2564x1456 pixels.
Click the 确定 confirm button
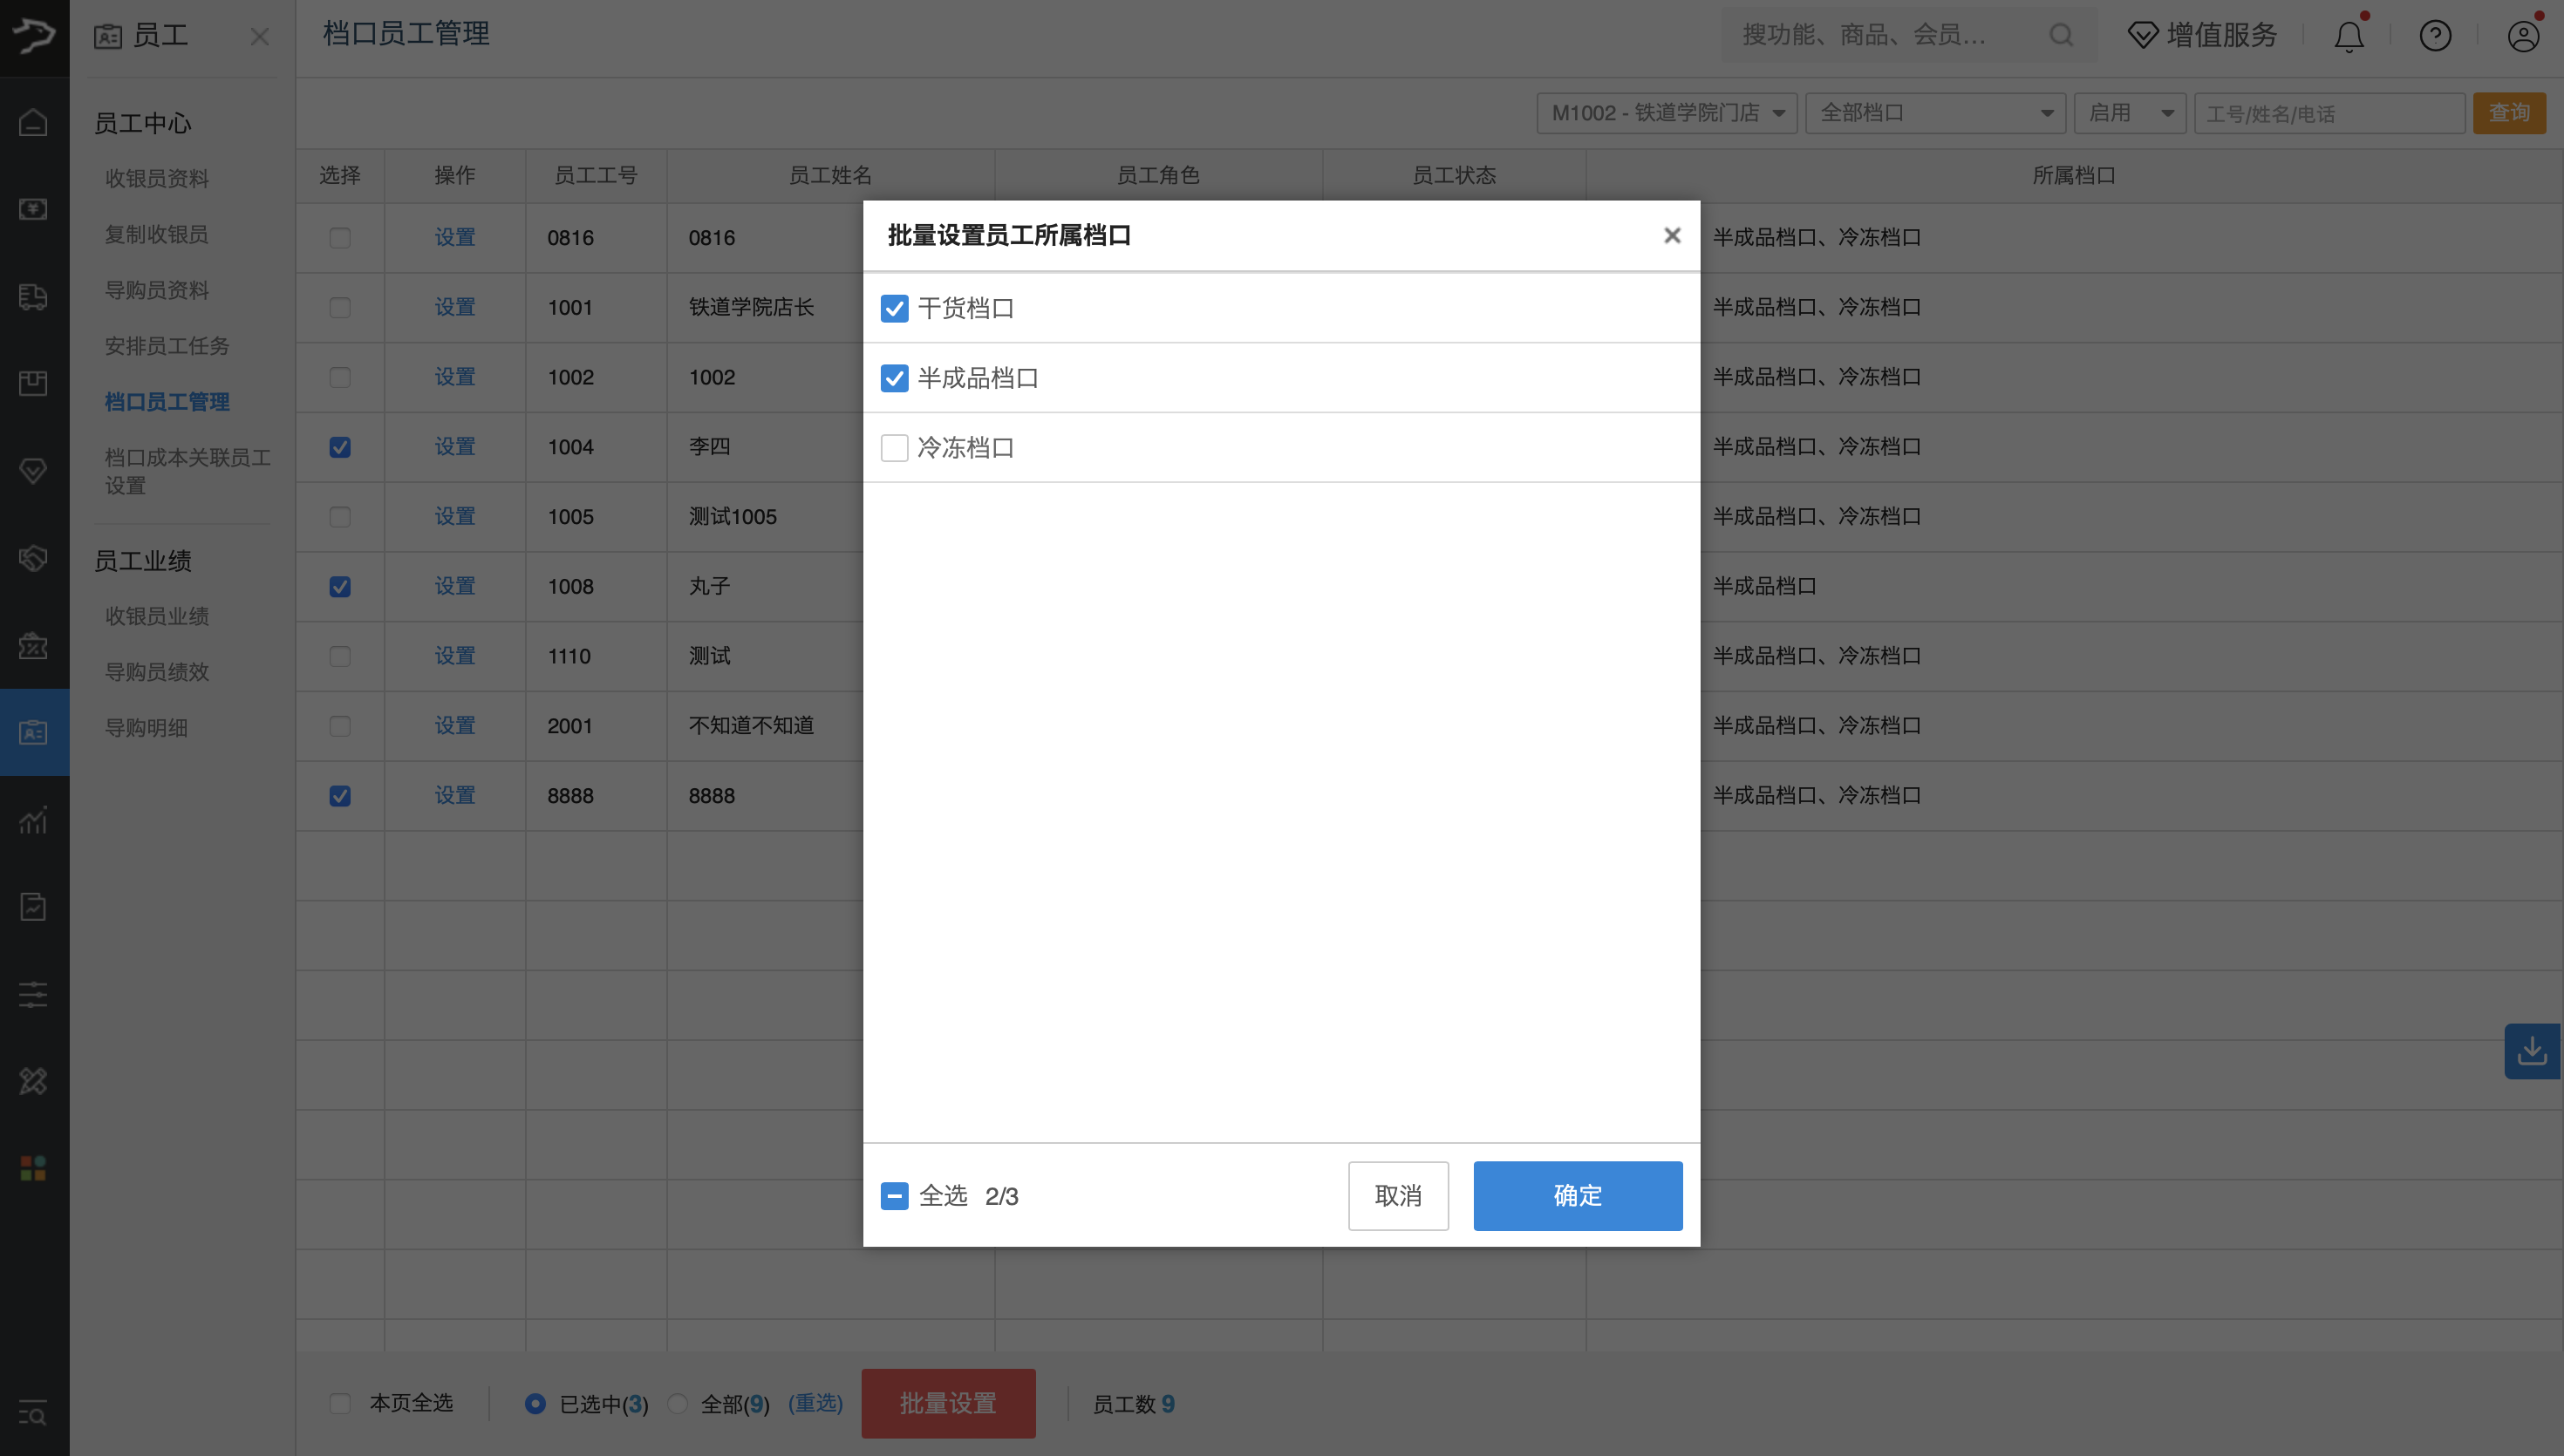pos(1577,1195)
